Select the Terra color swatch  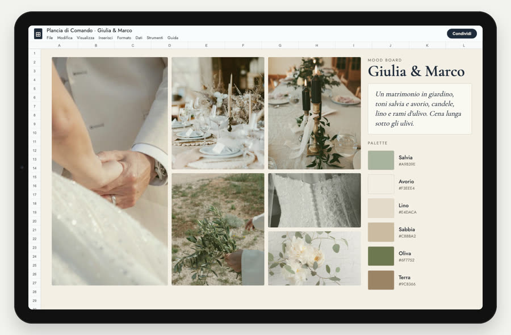click(381, 280)
